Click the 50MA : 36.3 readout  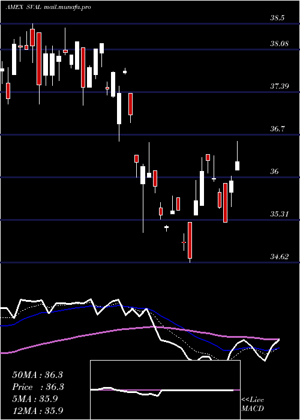(37, 375)
